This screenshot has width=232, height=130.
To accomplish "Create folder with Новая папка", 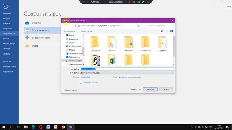I will [86, 31].
